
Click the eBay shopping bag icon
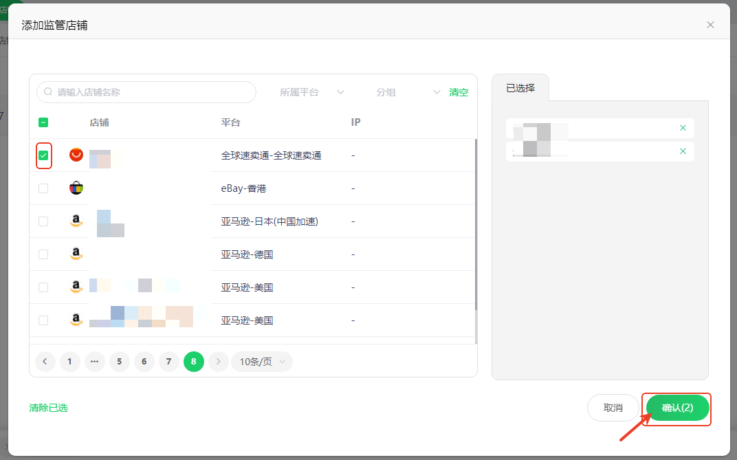(x=76, y=188)
